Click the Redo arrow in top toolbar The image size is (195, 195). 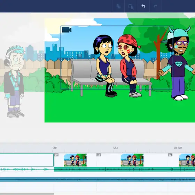click(156, 6)
